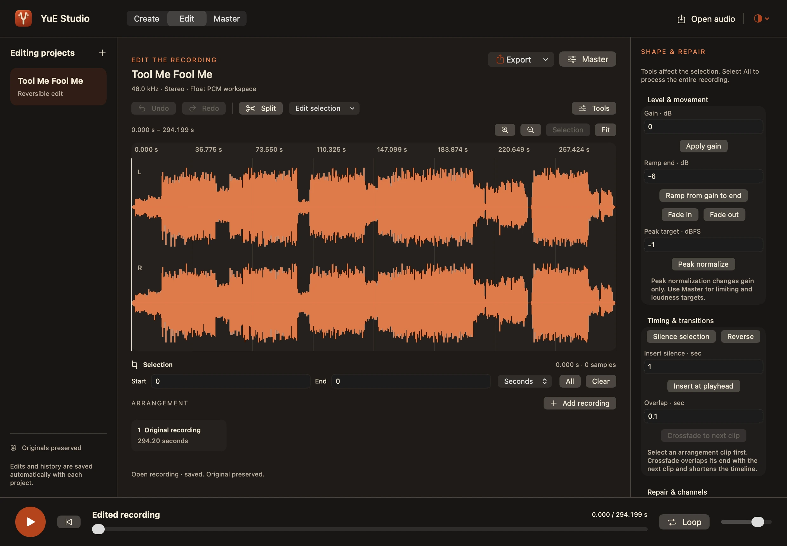787x546 pixels.
Task: Click the "Repair & channels" heading
Action: click(x=677, y=492)
